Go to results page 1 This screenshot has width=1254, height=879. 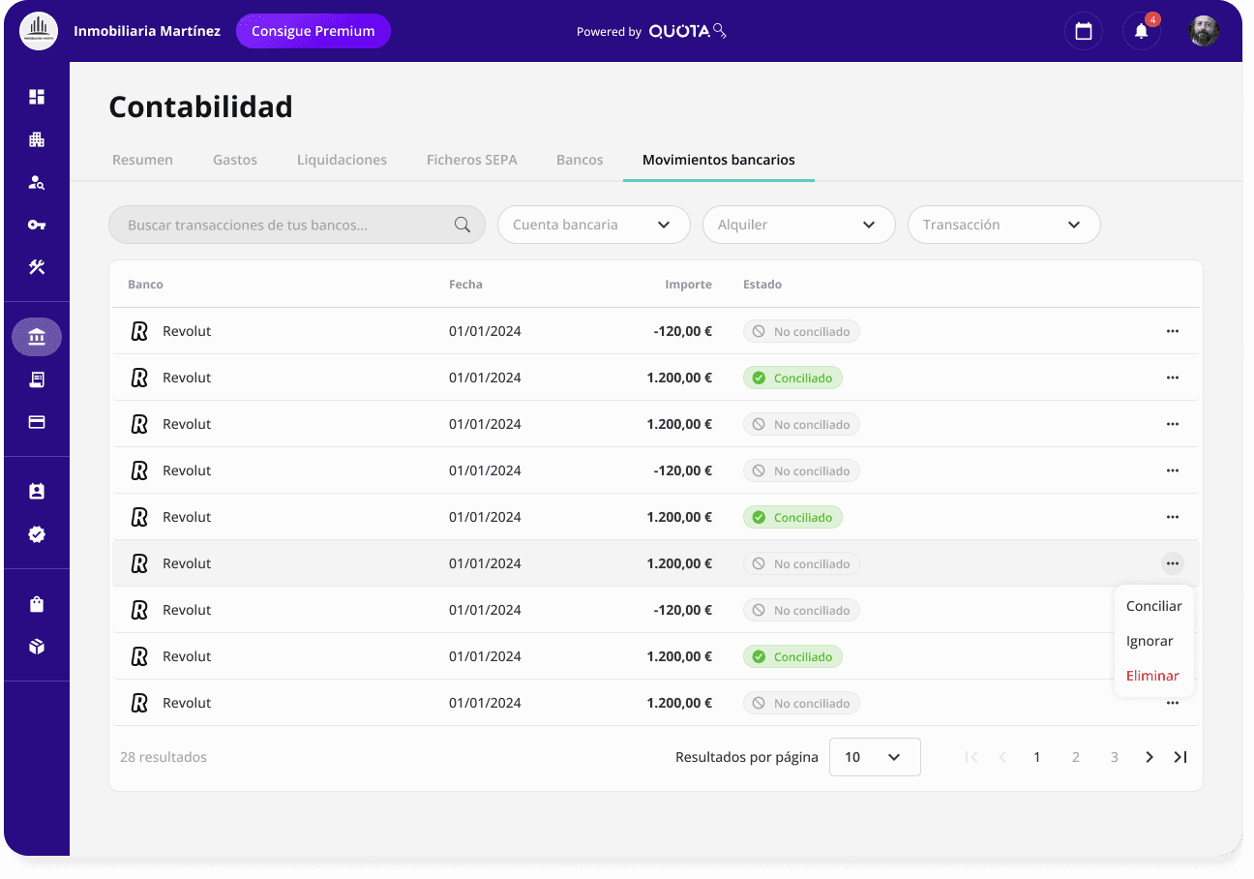point(1037,757)
